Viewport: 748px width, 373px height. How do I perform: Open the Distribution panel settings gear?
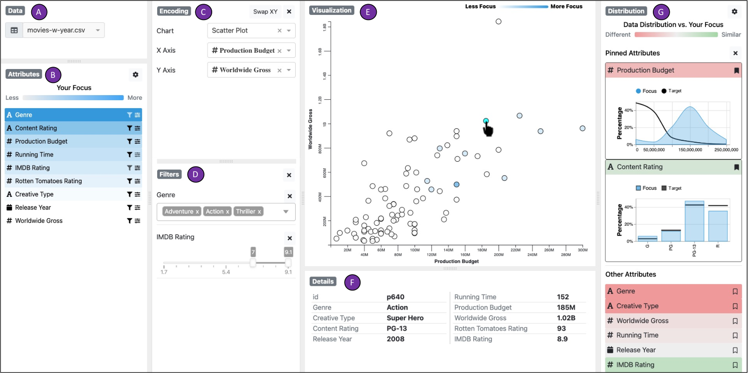pyautogui.click(x=734, y=11)
